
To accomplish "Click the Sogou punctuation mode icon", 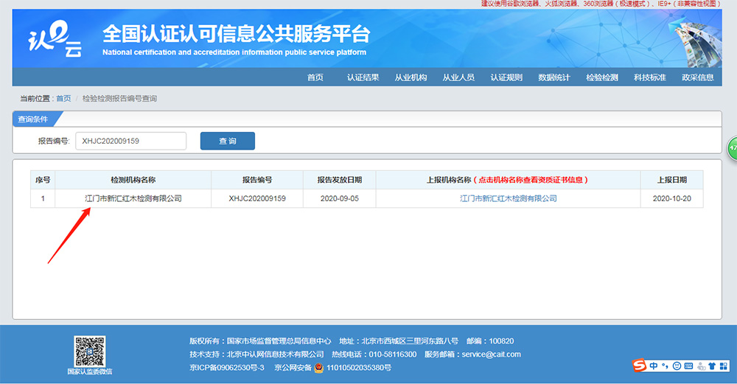I will tap(665, 366).
